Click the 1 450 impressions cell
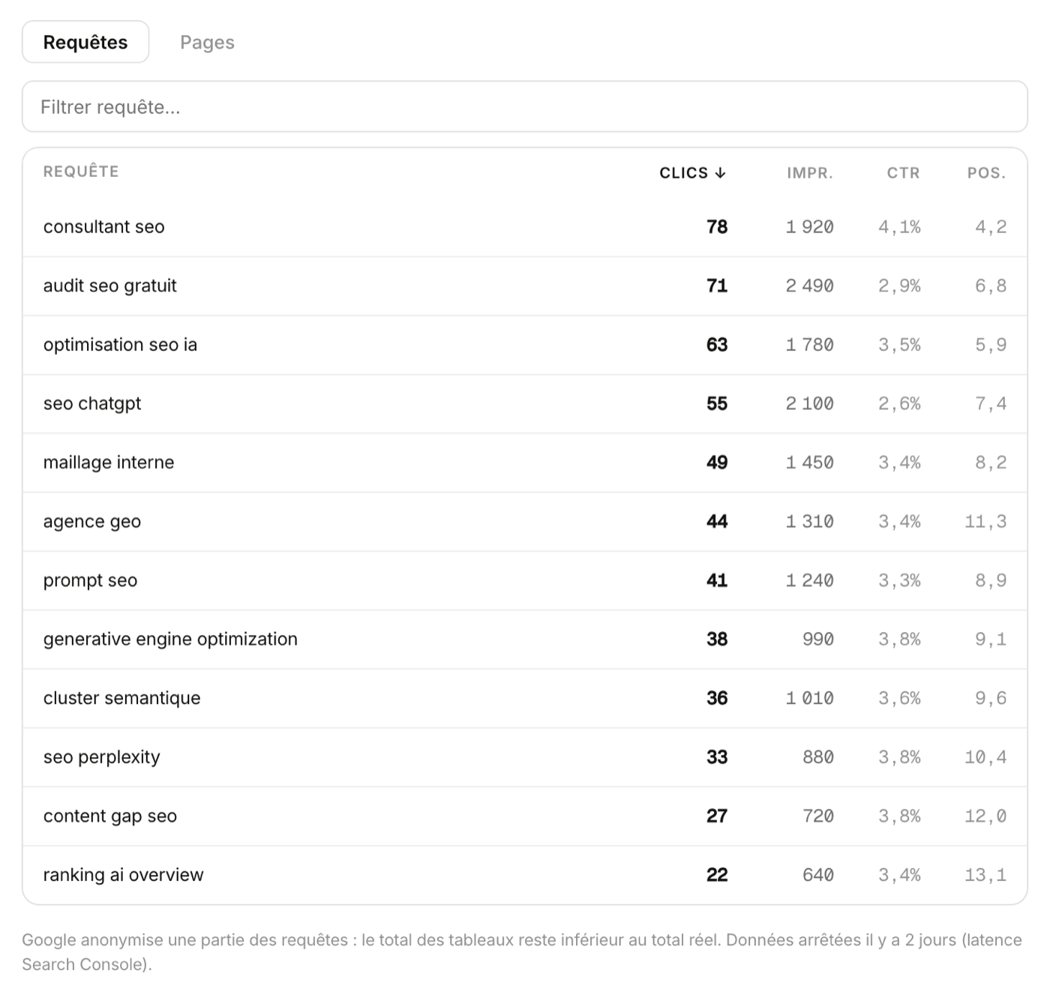The image size is (1050, 1006). click(x=810, y=463)
